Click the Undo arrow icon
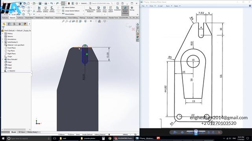Image resolution: width=252 pixels, height=141 pixels. [x=52, y=4]
